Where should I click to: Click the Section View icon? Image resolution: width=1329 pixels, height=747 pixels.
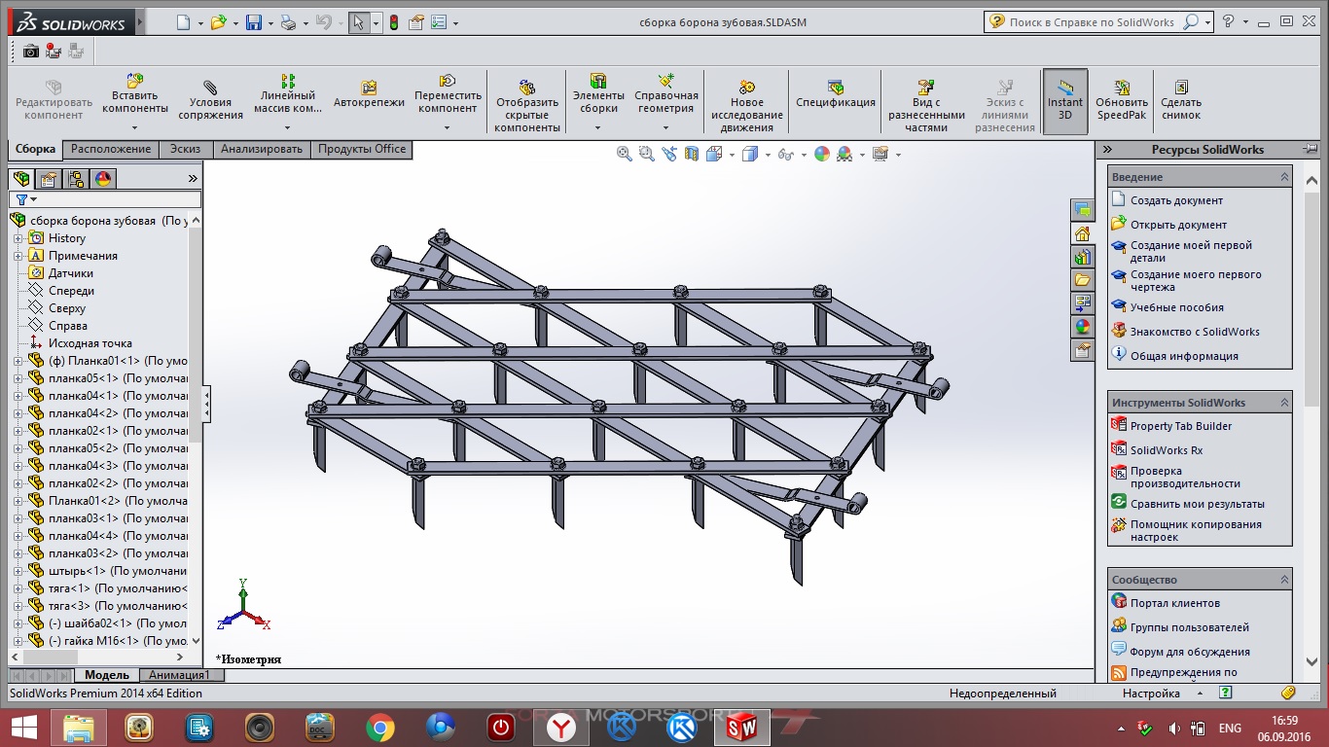click(x=692, y=154)
